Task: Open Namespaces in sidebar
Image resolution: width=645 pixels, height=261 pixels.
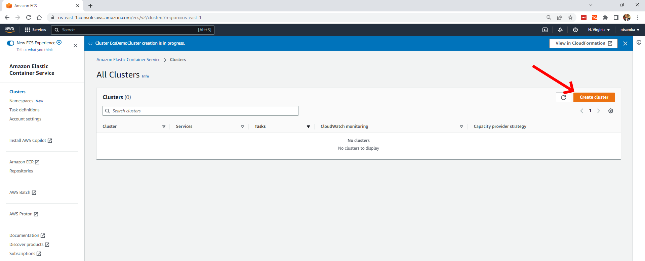Action: (x=21, y=101)
